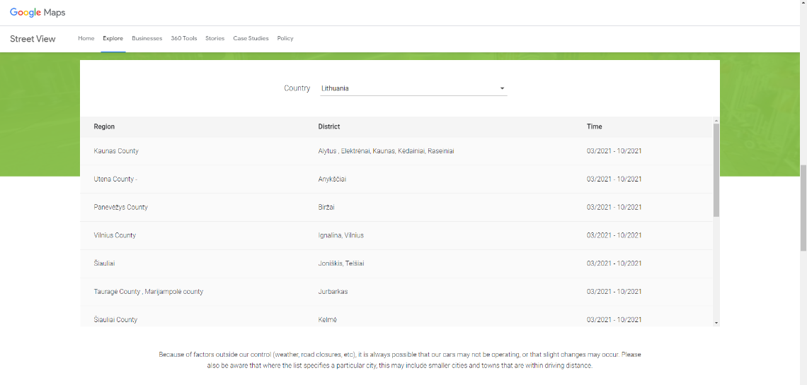
Task: Click the time cell in Panevėžys County row
Action: 614,208
